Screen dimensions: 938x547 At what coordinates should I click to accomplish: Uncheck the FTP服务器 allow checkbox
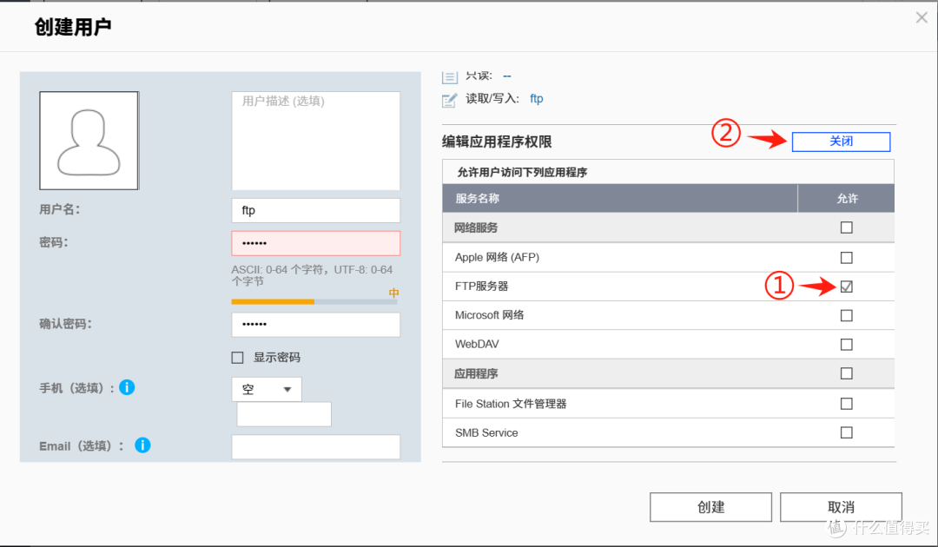847,287
